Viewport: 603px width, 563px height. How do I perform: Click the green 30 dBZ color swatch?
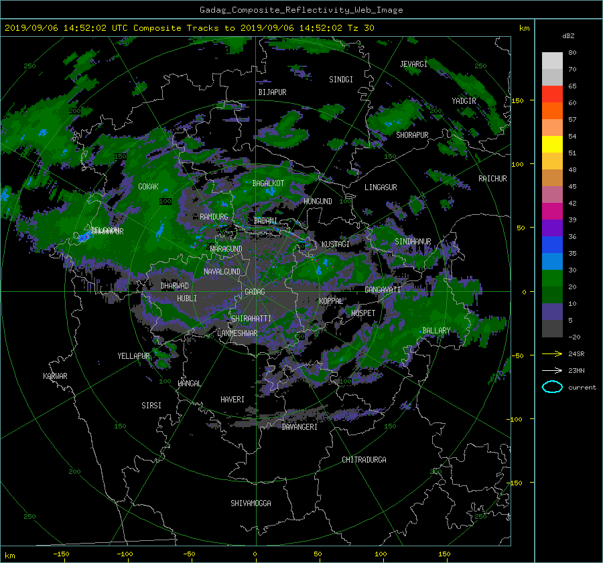[x=552, y=278]
